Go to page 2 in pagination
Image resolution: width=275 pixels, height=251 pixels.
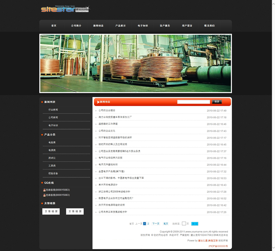click(148, 223)
